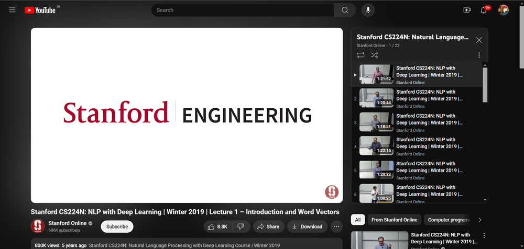Dislike the video with thumbs down
Image resolution: width=524 pixels, height=249 pixels.
pyautogui.click(x=241, y=227)
